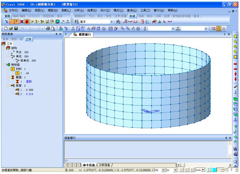Click zoom fit icon atop right toolbar
240x174 pixels.
(x=235, y=37)
